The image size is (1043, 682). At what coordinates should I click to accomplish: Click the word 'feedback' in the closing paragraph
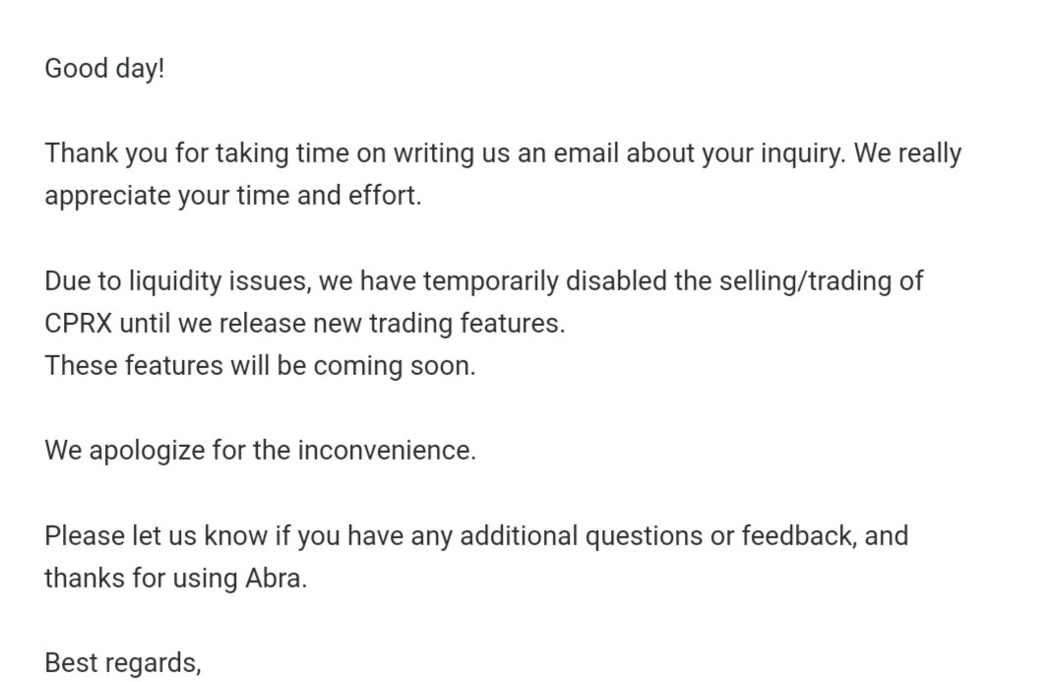pos(796,536)
